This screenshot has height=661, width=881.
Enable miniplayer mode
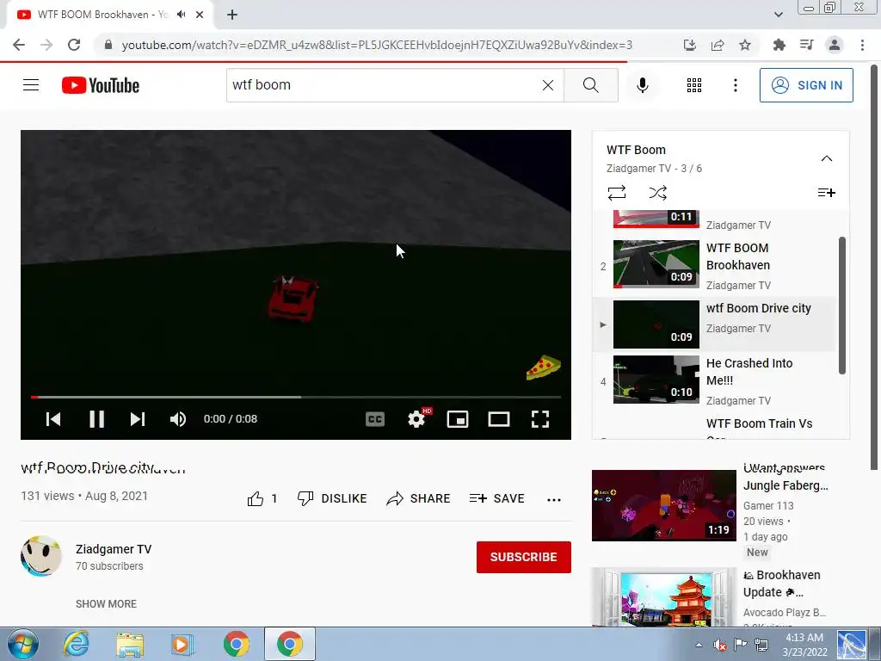point(458,419)
